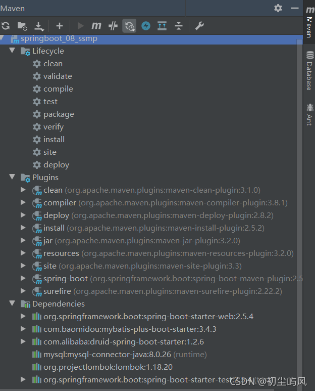Open Maven settings wrench icon
Screen dimensions: 315x391
click(x=199, y=26)
